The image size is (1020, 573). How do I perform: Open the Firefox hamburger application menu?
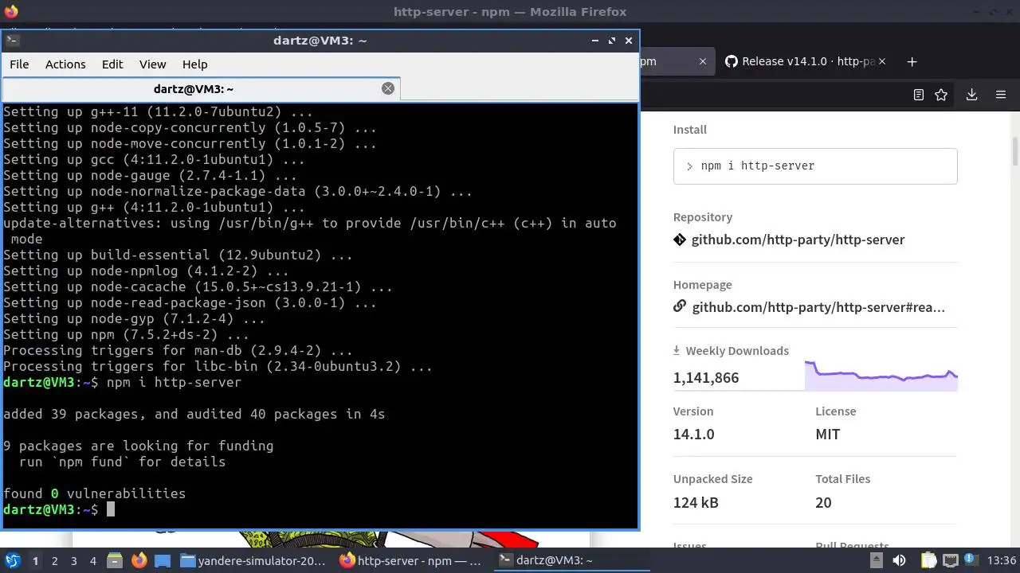(1001, 95)
